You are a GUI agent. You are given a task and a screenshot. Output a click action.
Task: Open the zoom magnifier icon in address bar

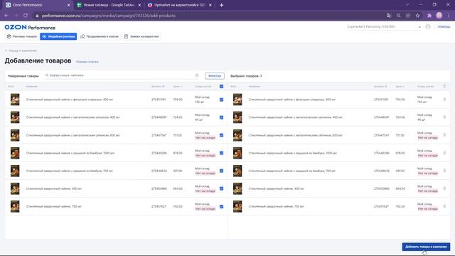click(398, 16)
